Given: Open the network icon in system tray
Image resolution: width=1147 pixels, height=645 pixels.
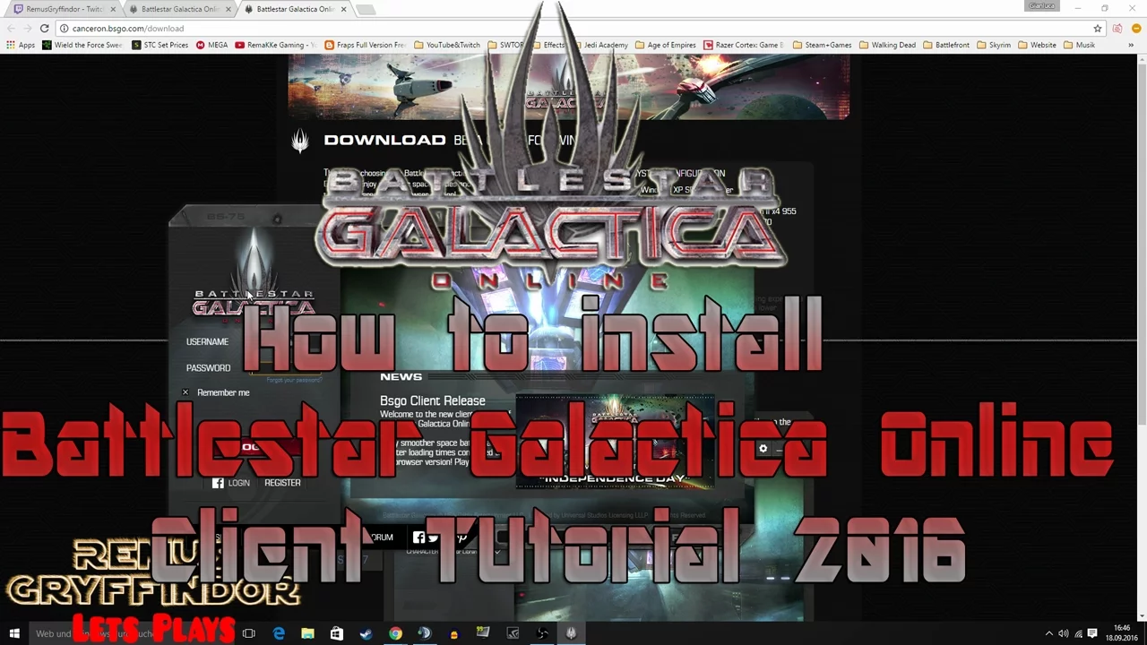Looking at the screenshot, I should [x=1078, y=634].
